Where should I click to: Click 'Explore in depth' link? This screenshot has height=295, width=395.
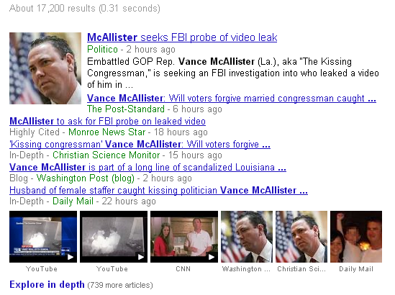[x=47, y=284]
